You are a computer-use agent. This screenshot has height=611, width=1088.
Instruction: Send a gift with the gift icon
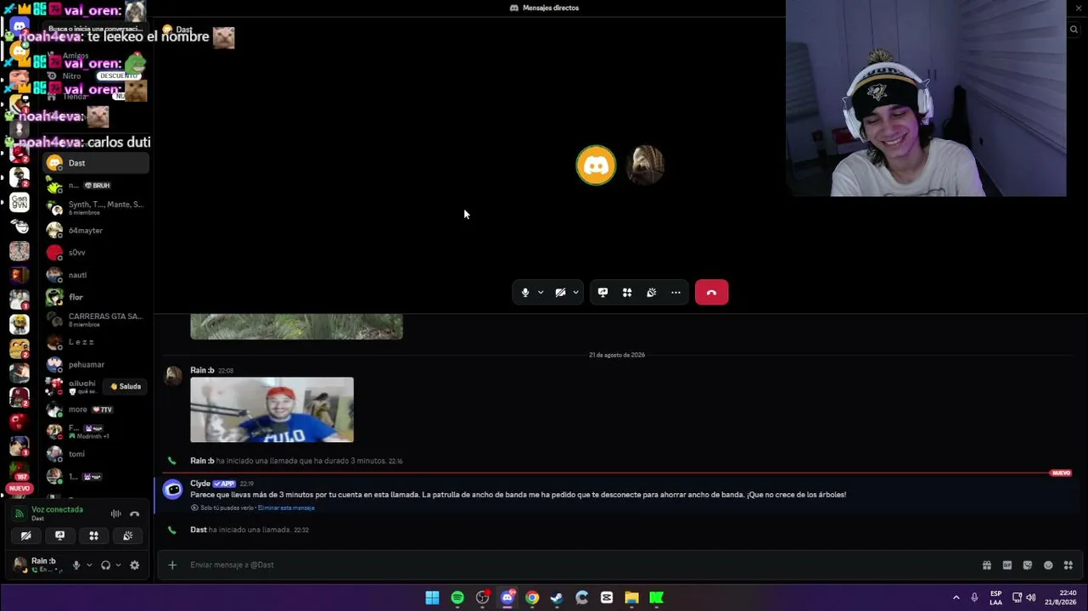pos(987,565)
